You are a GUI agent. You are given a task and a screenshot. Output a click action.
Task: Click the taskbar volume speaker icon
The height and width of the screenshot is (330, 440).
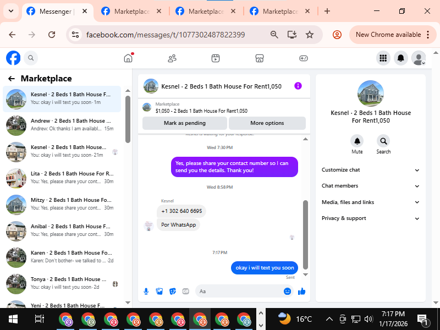tap(369, 319)
